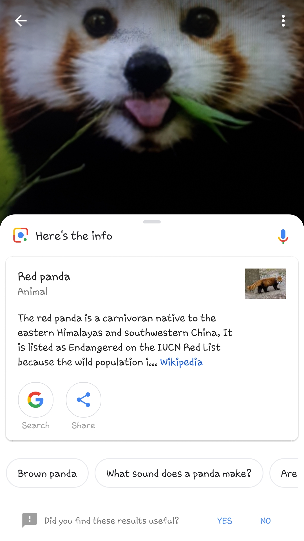Tap the Share icon button
The image size is (304, 541).
coord(84,400)
